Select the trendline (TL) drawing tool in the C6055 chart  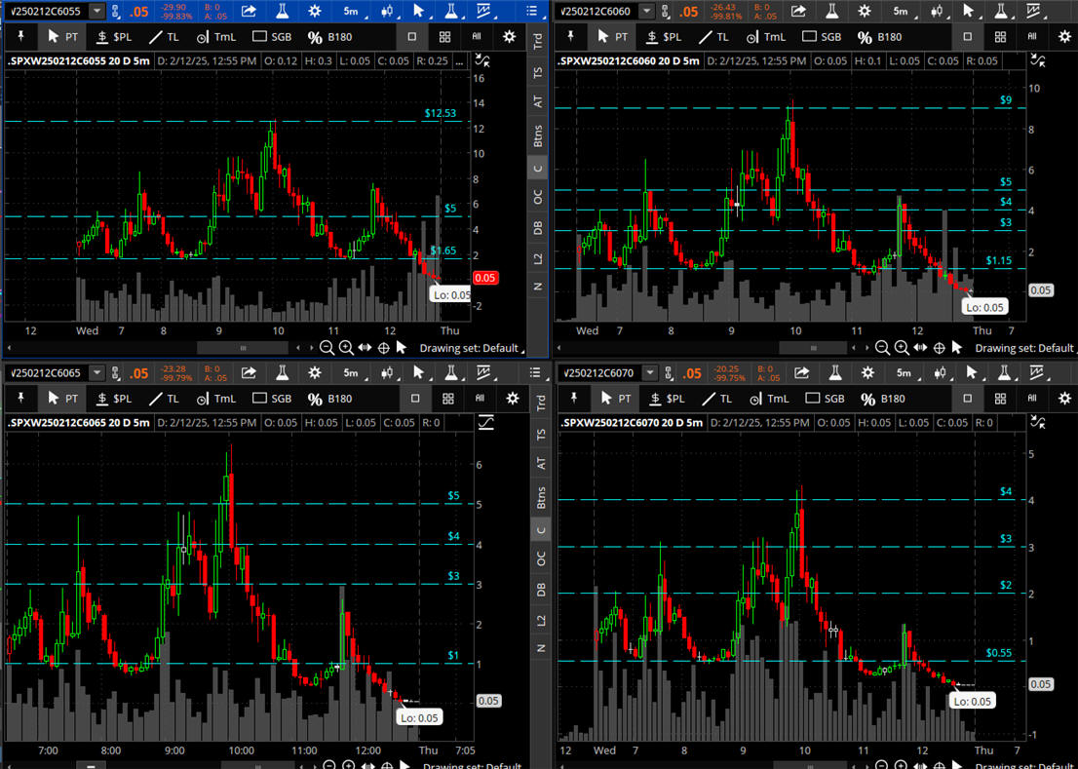(162, 37)
